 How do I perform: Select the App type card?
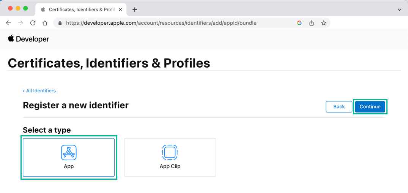(69, 157)
